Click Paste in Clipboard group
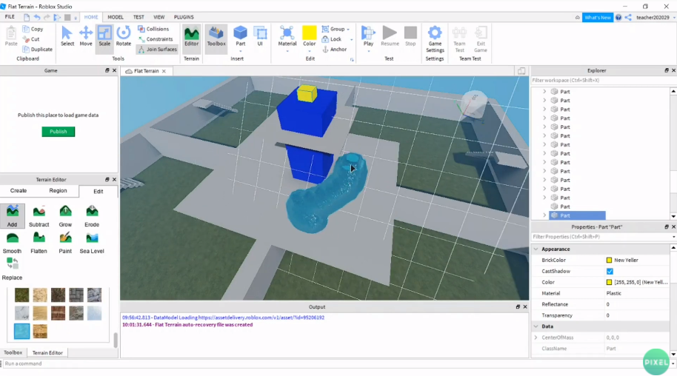The height and width of the screenshot is (376, 677). pyautogui.click(x=11, y=36)
